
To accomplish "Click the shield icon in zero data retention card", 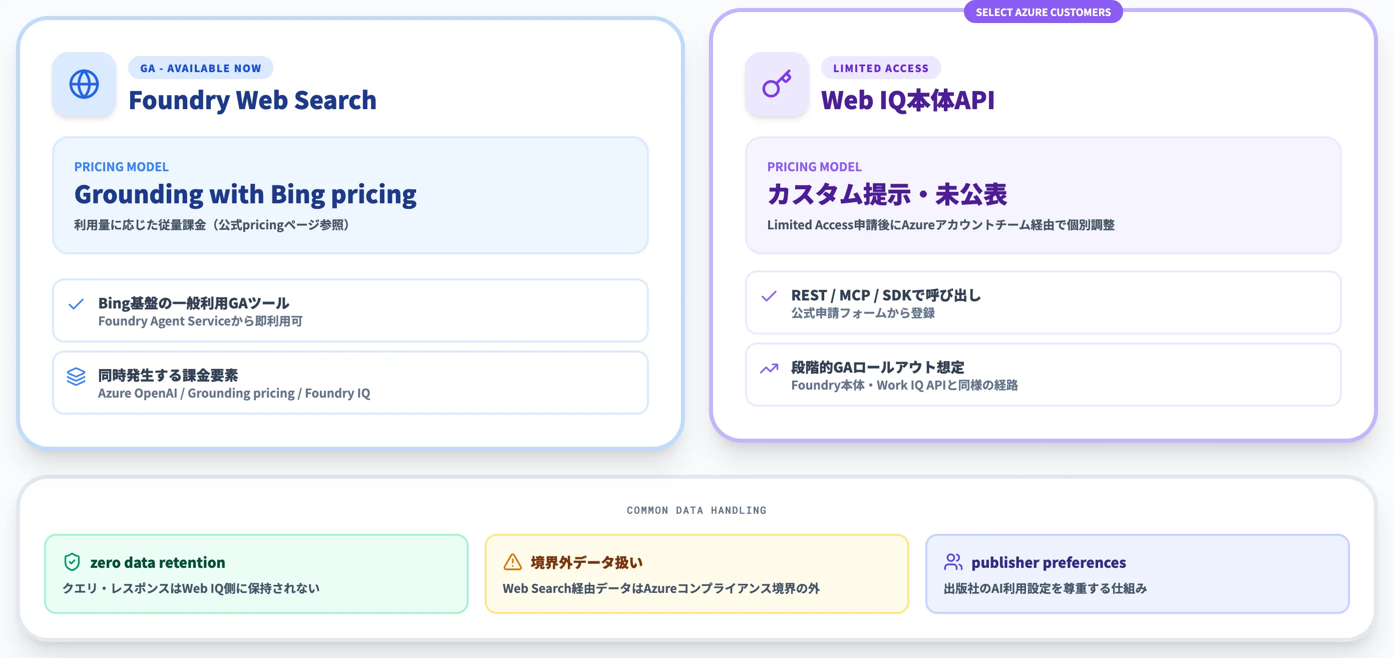I will click(72, 562).
